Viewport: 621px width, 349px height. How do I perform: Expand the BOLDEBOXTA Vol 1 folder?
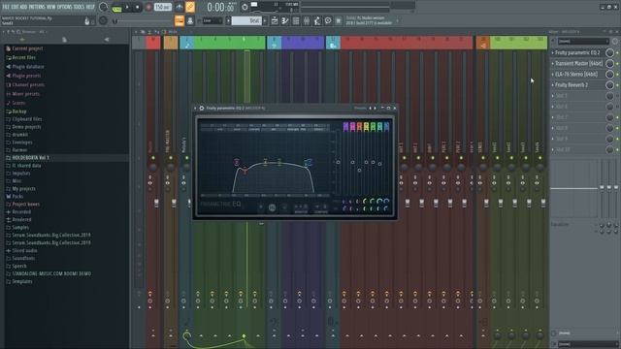(x=30, y=157)
